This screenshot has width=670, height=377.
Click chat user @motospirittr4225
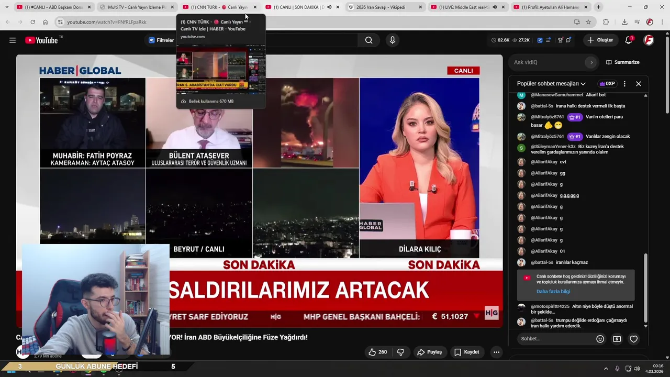click(550, 306)
